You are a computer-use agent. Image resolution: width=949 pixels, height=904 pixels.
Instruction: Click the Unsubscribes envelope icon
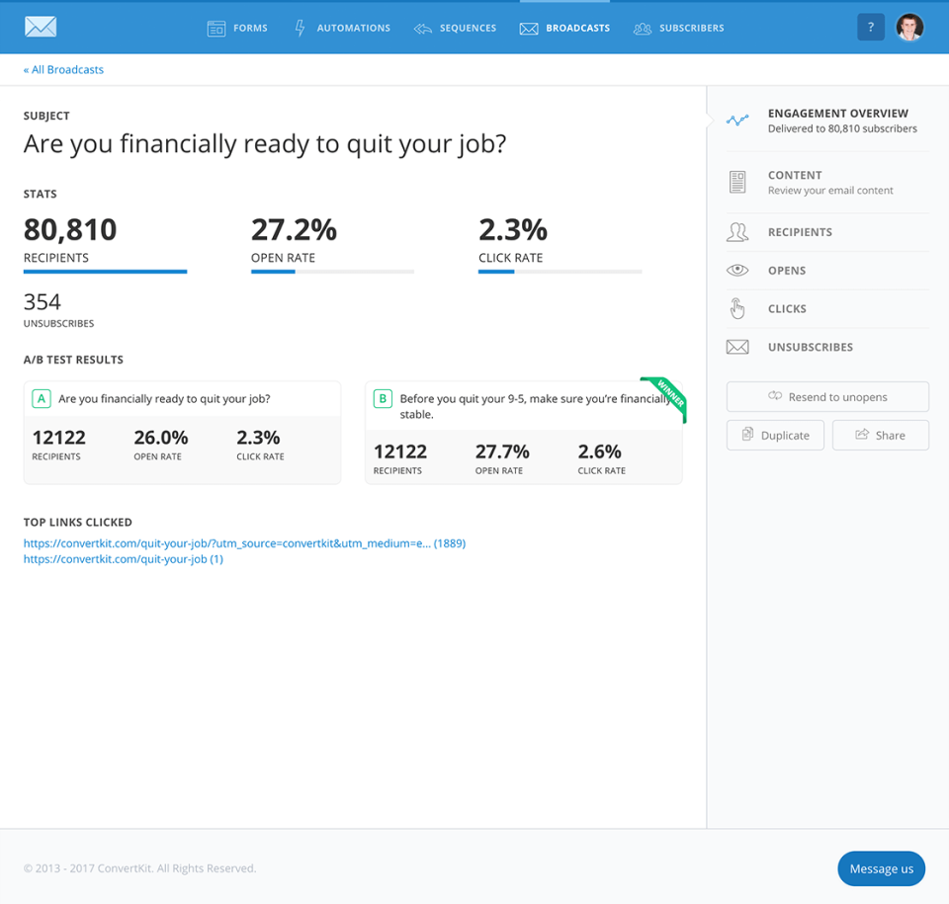click(x=737, y=346)
